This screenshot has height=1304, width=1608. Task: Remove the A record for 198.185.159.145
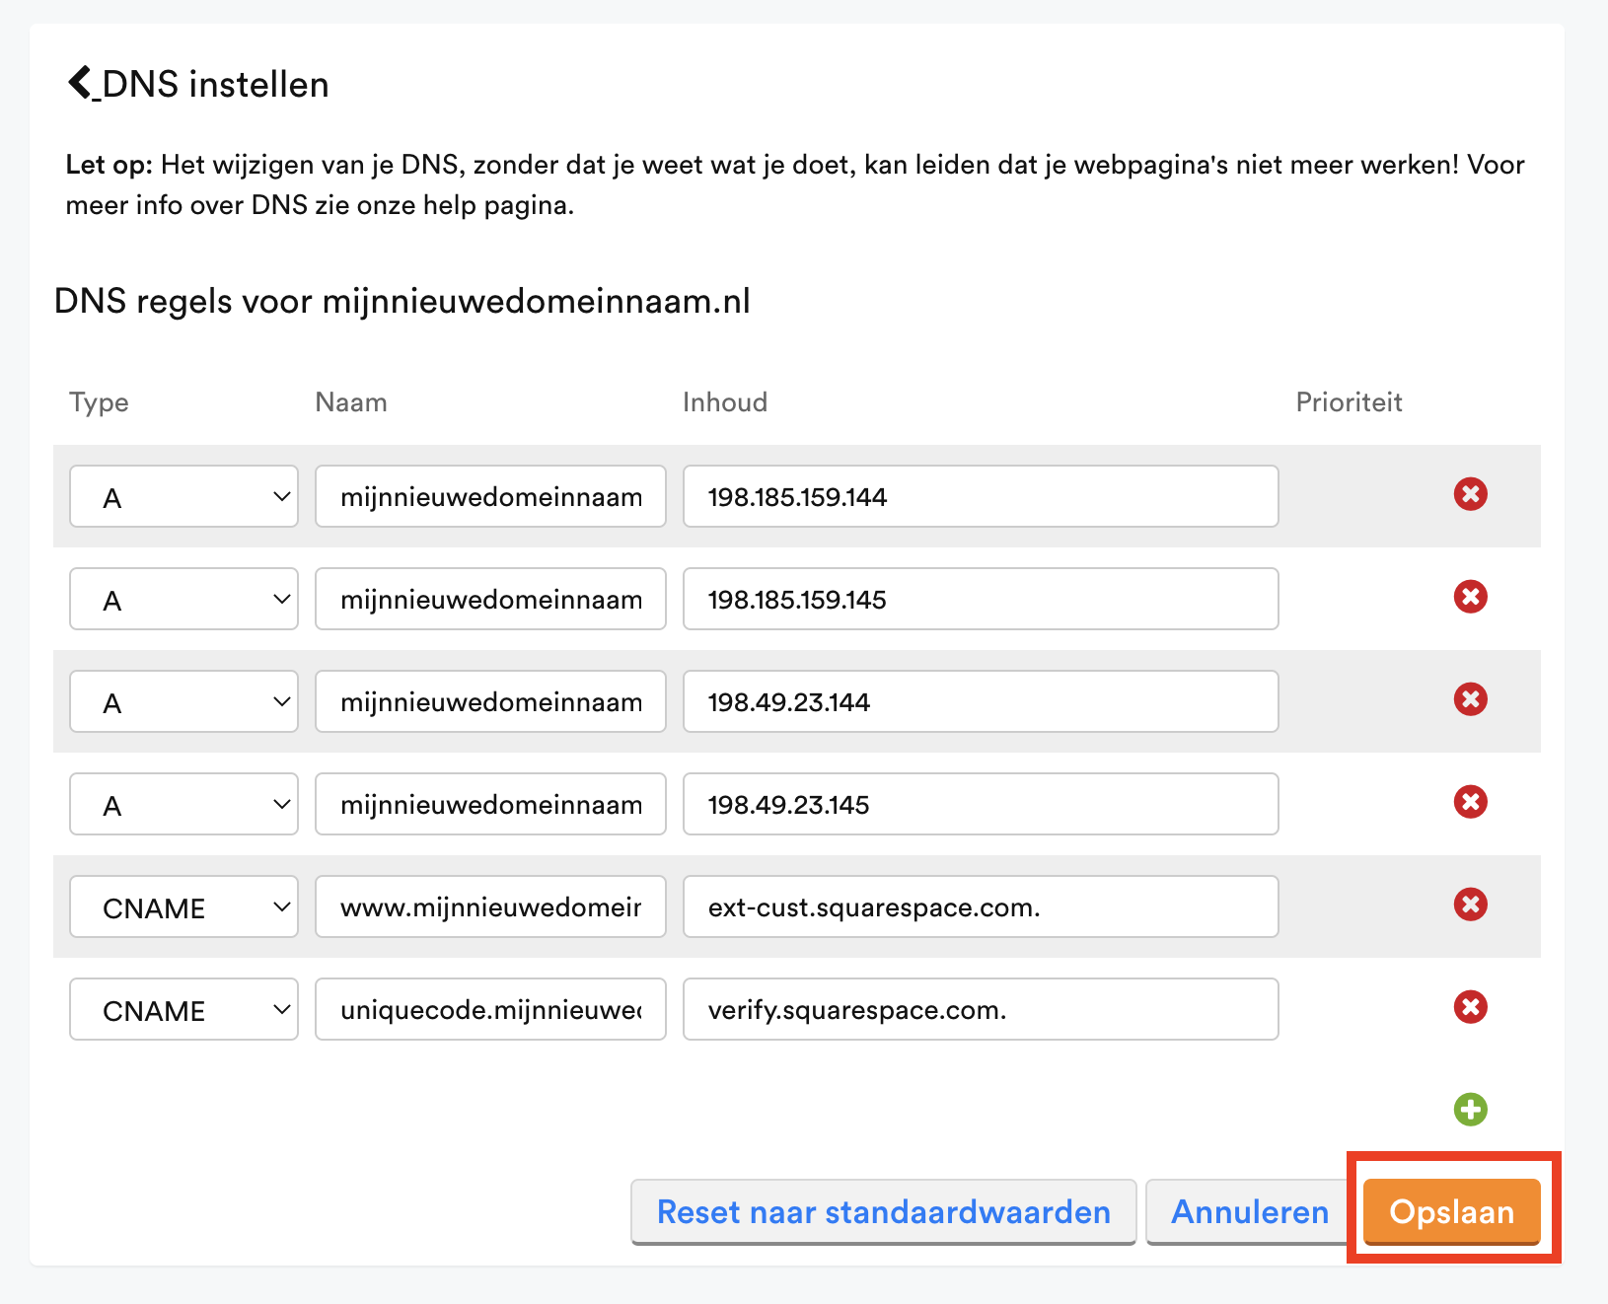[1470, 597]
